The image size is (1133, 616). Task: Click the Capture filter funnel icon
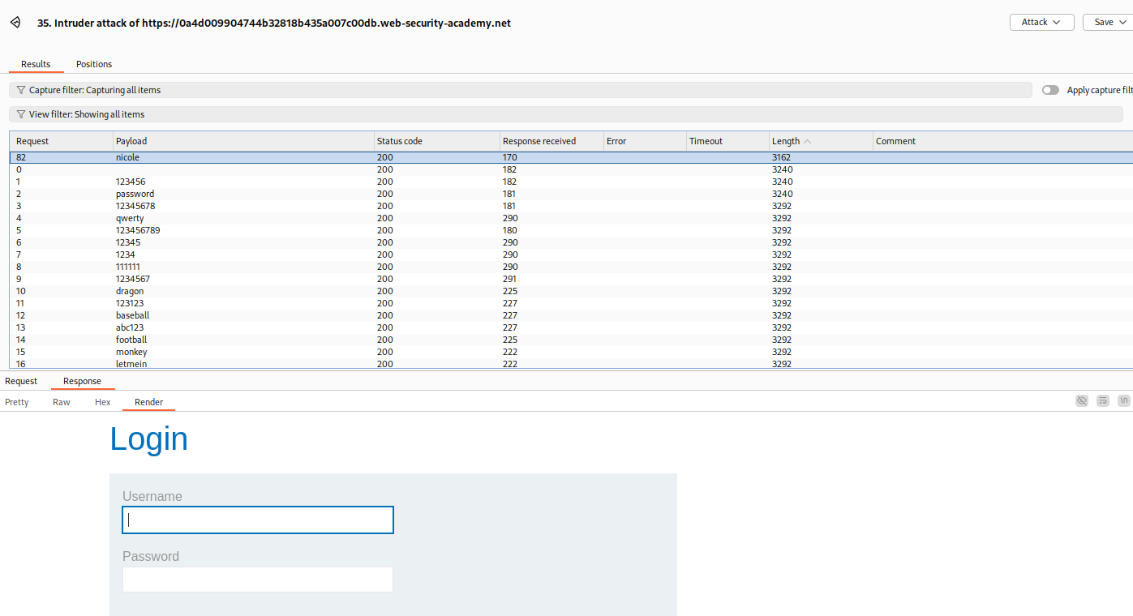coord(21,90)
